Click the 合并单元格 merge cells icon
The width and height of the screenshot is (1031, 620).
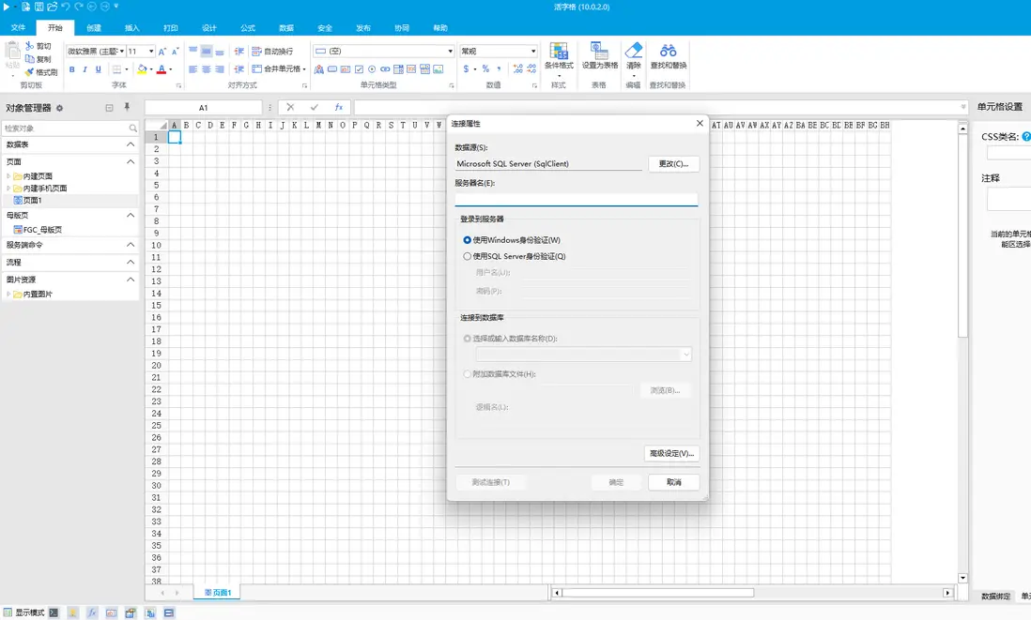coord(256,69)
